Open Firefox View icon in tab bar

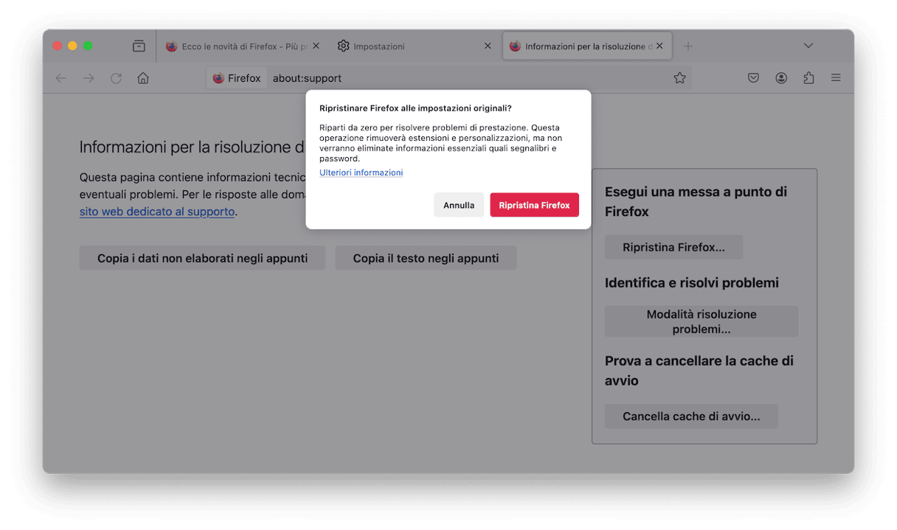[139, 46]
